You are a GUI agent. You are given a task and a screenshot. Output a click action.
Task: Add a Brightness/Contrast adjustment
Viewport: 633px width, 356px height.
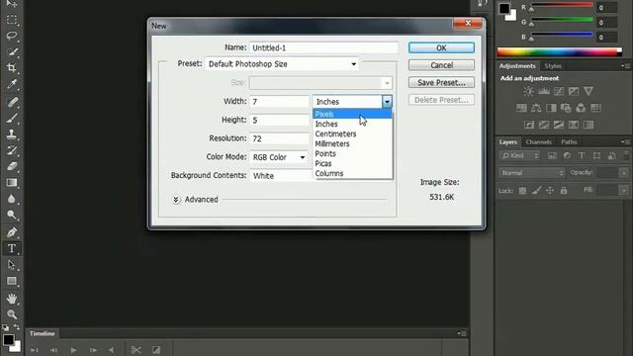point(528,91)
